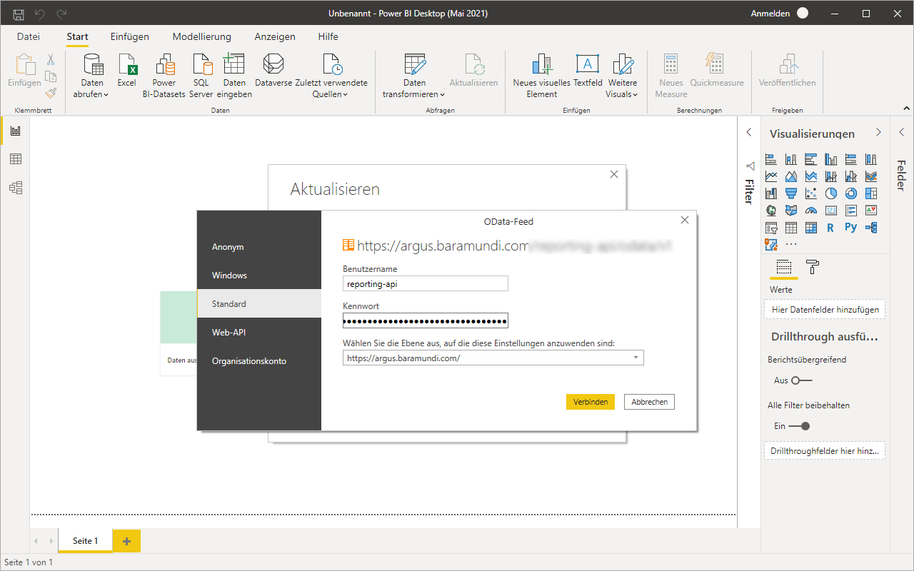The height and width of the screenshot is (571, 914).
Task: Select the R script visual icon
Action: (830, 228)
